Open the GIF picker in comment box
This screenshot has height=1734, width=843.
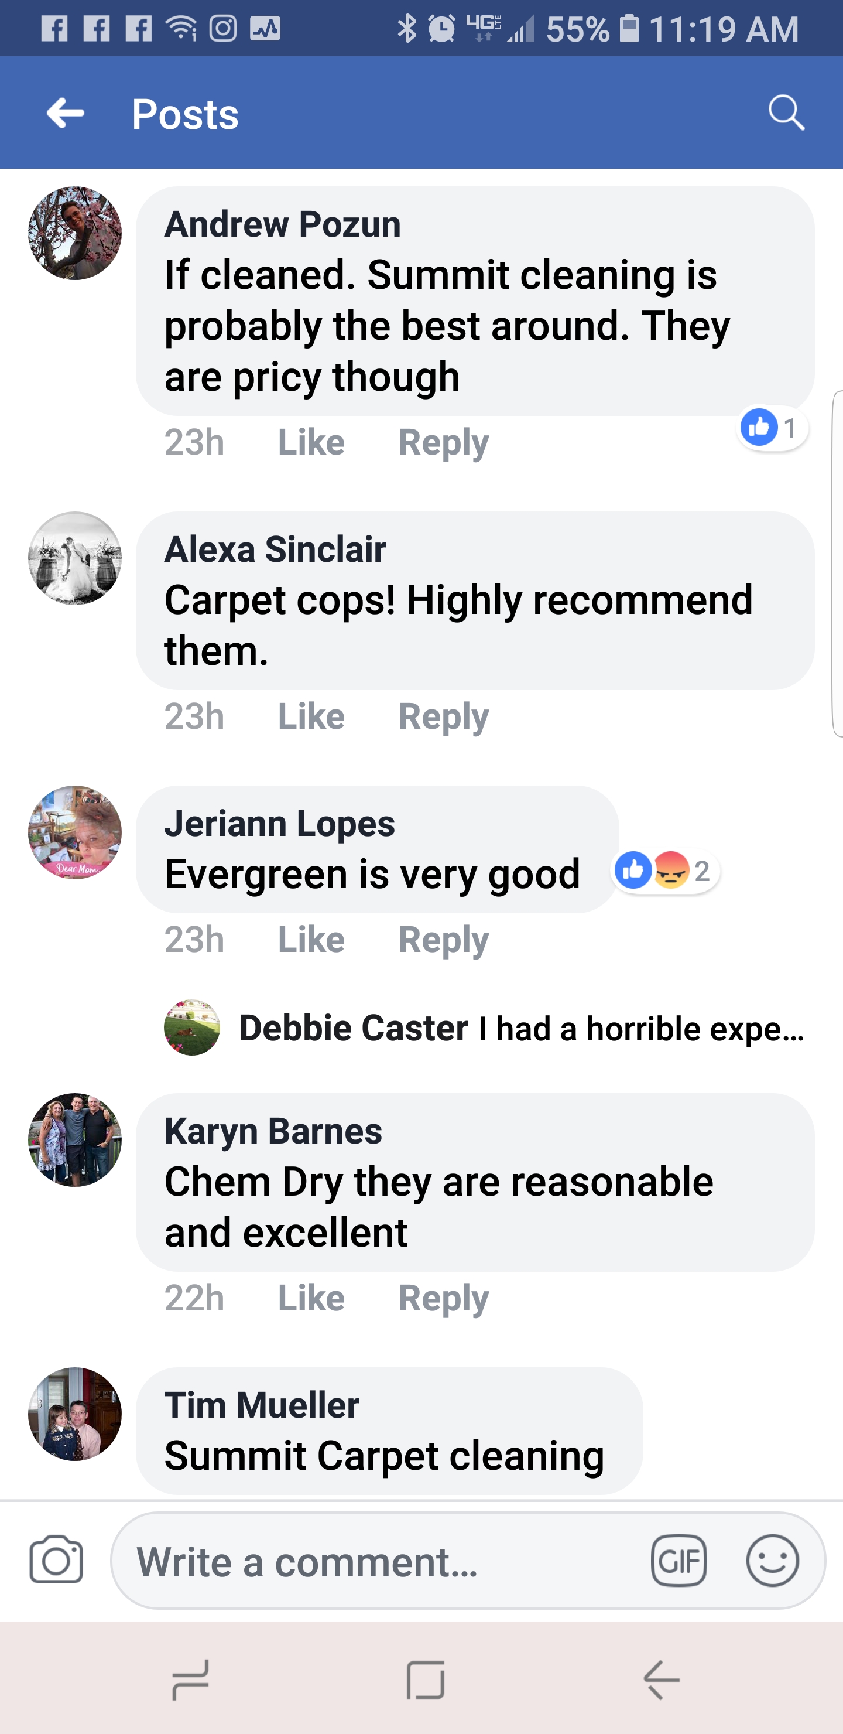[x=679, y=1561]
